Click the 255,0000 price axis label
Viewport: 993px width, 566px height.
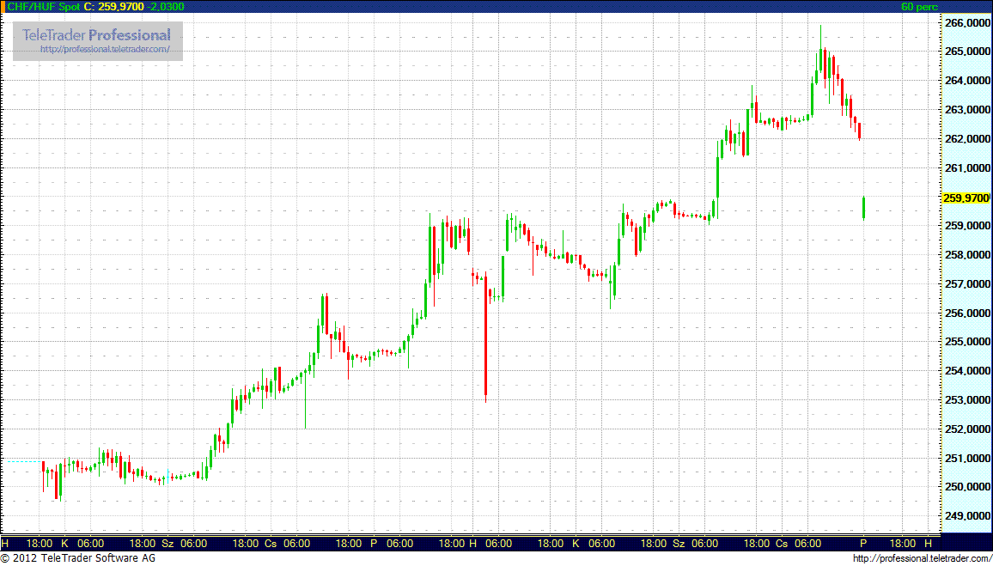pos(967,341)
